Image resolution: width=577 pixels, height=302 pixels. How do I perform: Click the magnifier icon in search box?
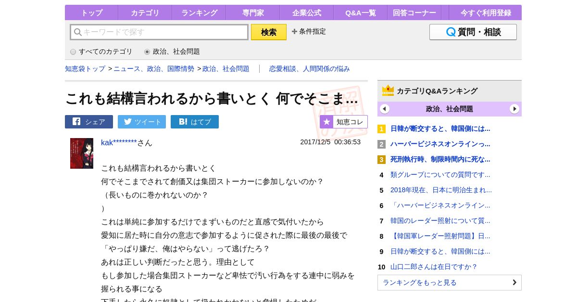[77, 32]
